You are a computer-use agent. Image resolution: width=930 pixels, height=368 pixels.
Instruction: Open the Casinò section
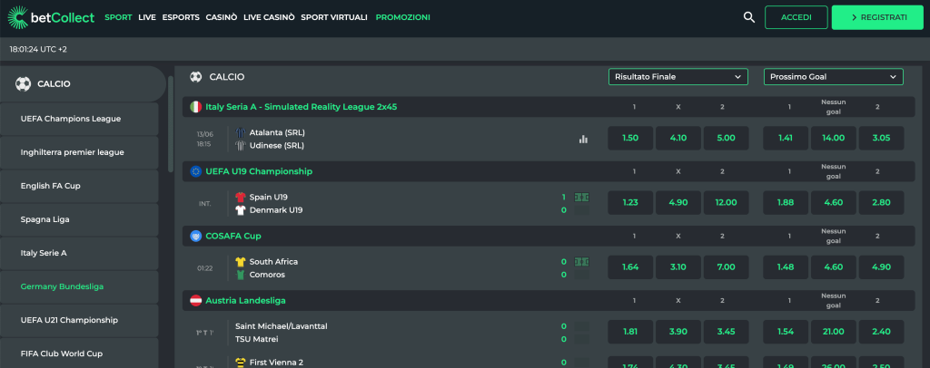222,17
